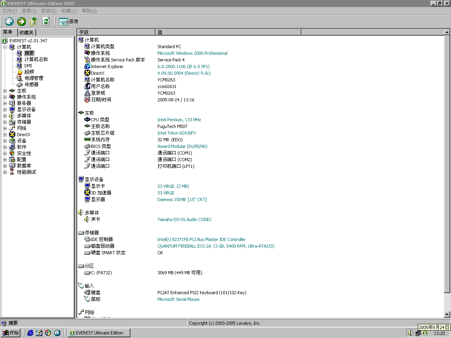Expand the 显示设备 tree node
451x338 pixels.
point(5,110)
